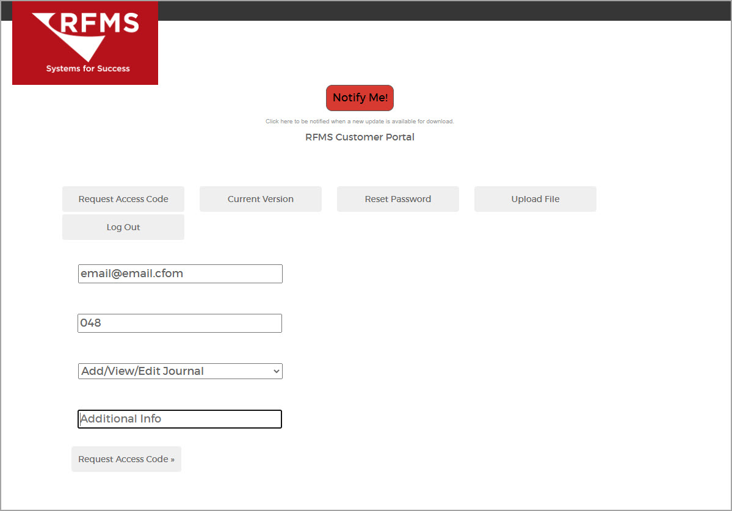Open the 'Click here to be notified' update link

click(360, 121)
